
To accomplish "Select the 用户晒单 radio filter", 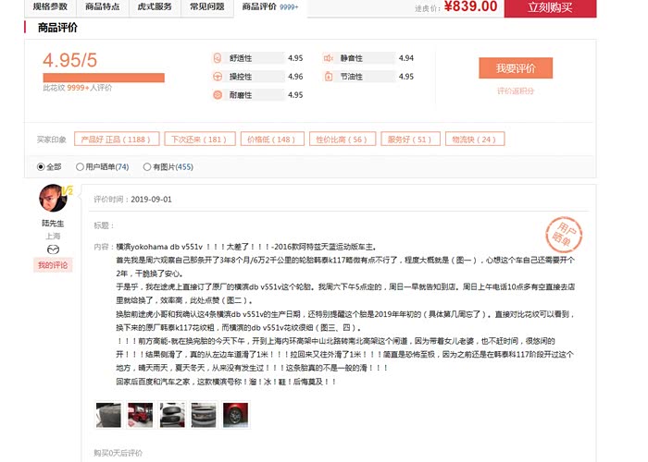I will click(x=80, y=167).
